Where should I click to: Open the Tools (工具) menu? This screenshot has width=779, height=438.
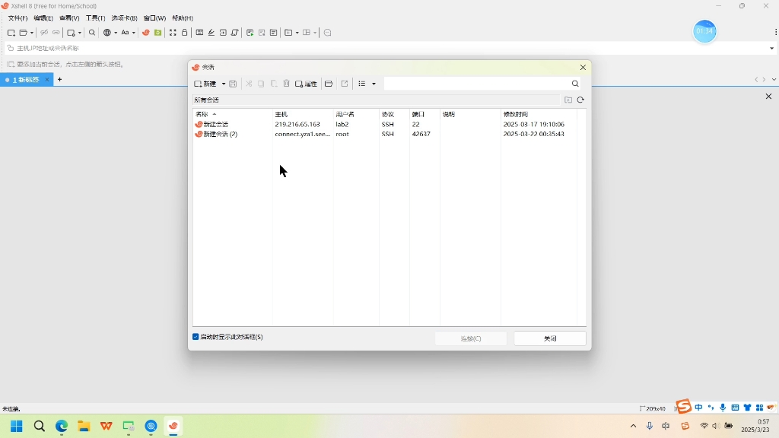95,18
